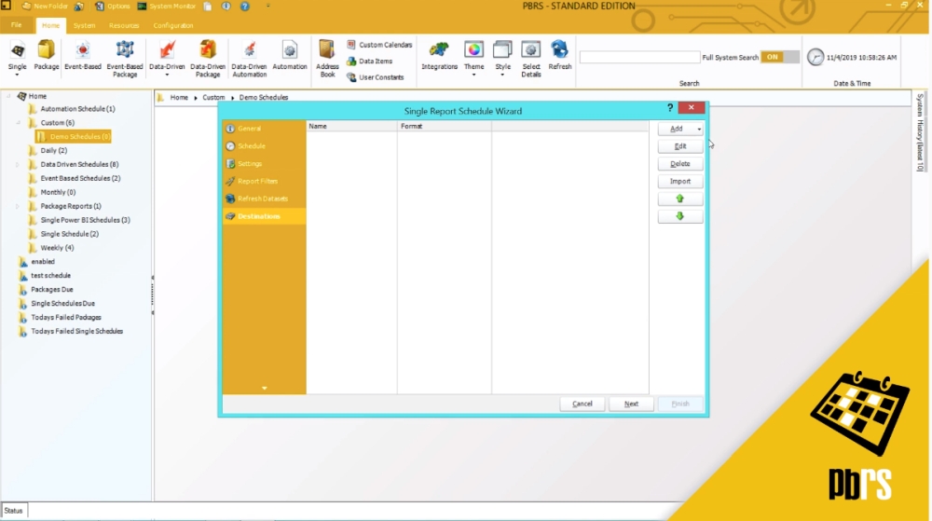Viewport: 932px width, 521px height.
Task: Go to the Report Filters wizard step
Action: coord(265,181)
